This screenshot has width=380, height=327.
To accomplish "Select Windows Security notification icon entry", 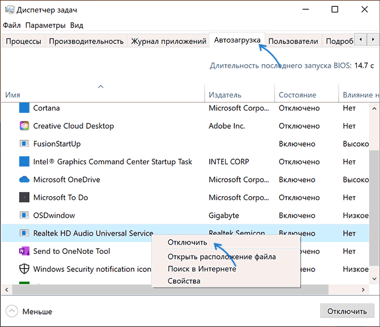I will coord(92,269).
